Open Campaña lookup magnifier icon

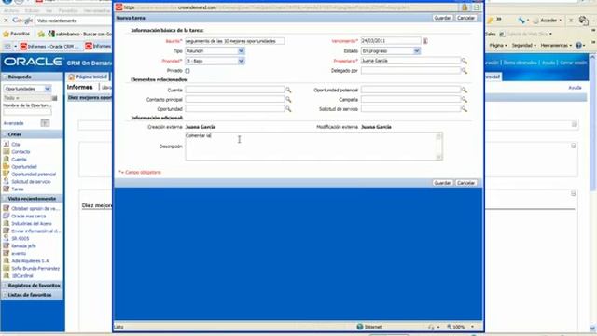click(465, 100)
